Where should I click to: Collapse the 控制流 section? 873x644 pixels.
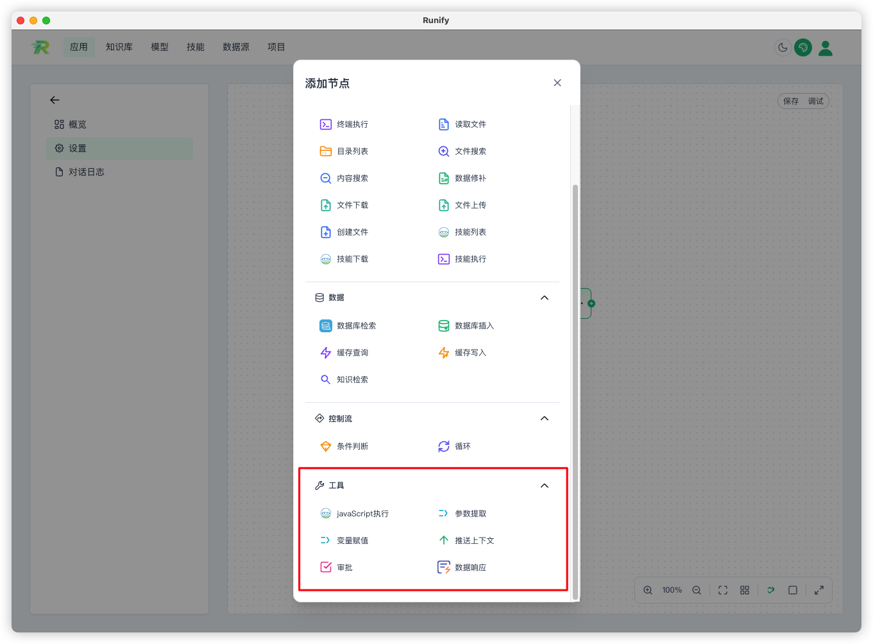click(x=545, y=418)
